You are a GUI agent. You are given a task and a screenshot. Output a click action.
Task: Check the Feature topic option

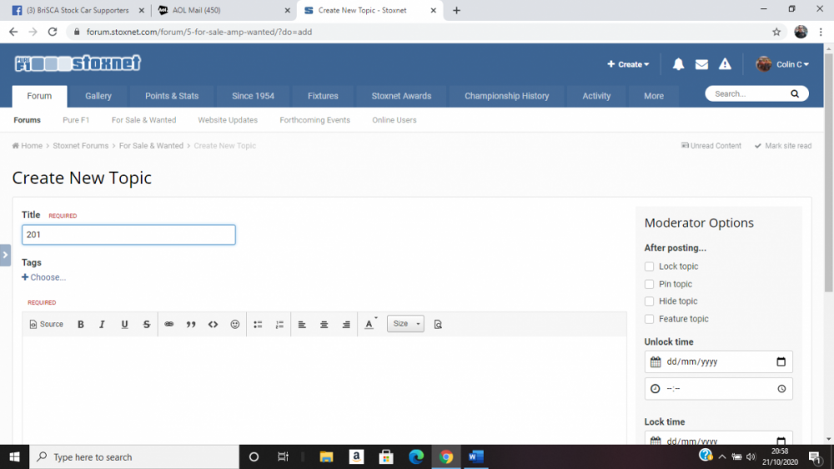[x=650, y=319]
